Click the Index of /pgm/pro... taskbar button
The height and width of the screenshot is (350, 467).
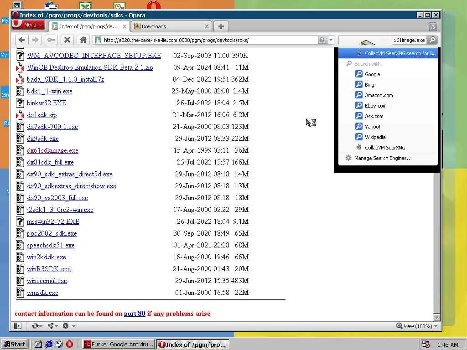pos(193,345)
